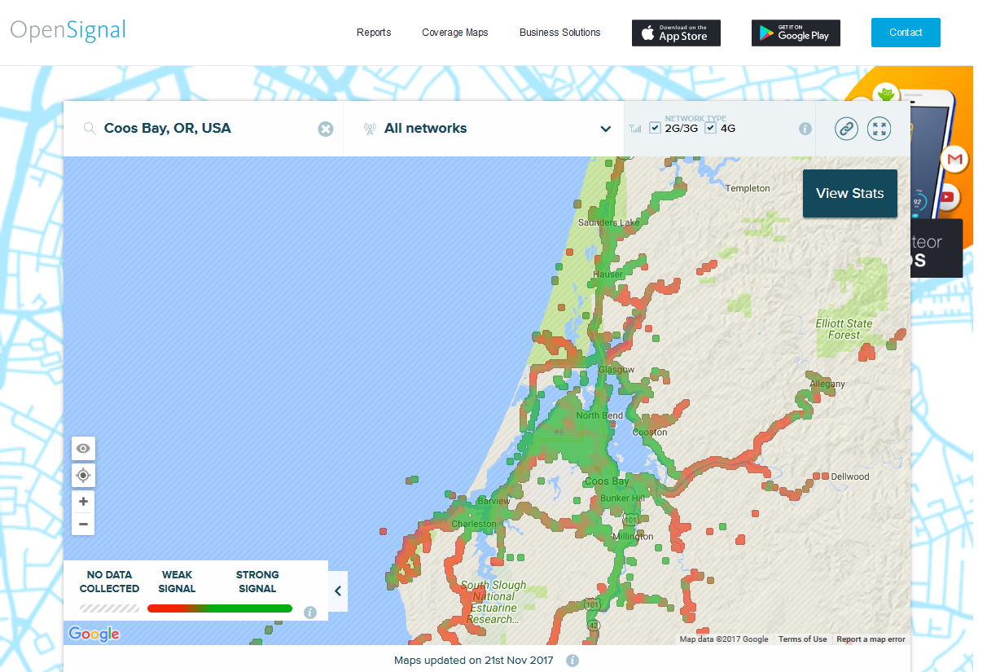
Task: Clear the location search text
Action: (326, 129)
